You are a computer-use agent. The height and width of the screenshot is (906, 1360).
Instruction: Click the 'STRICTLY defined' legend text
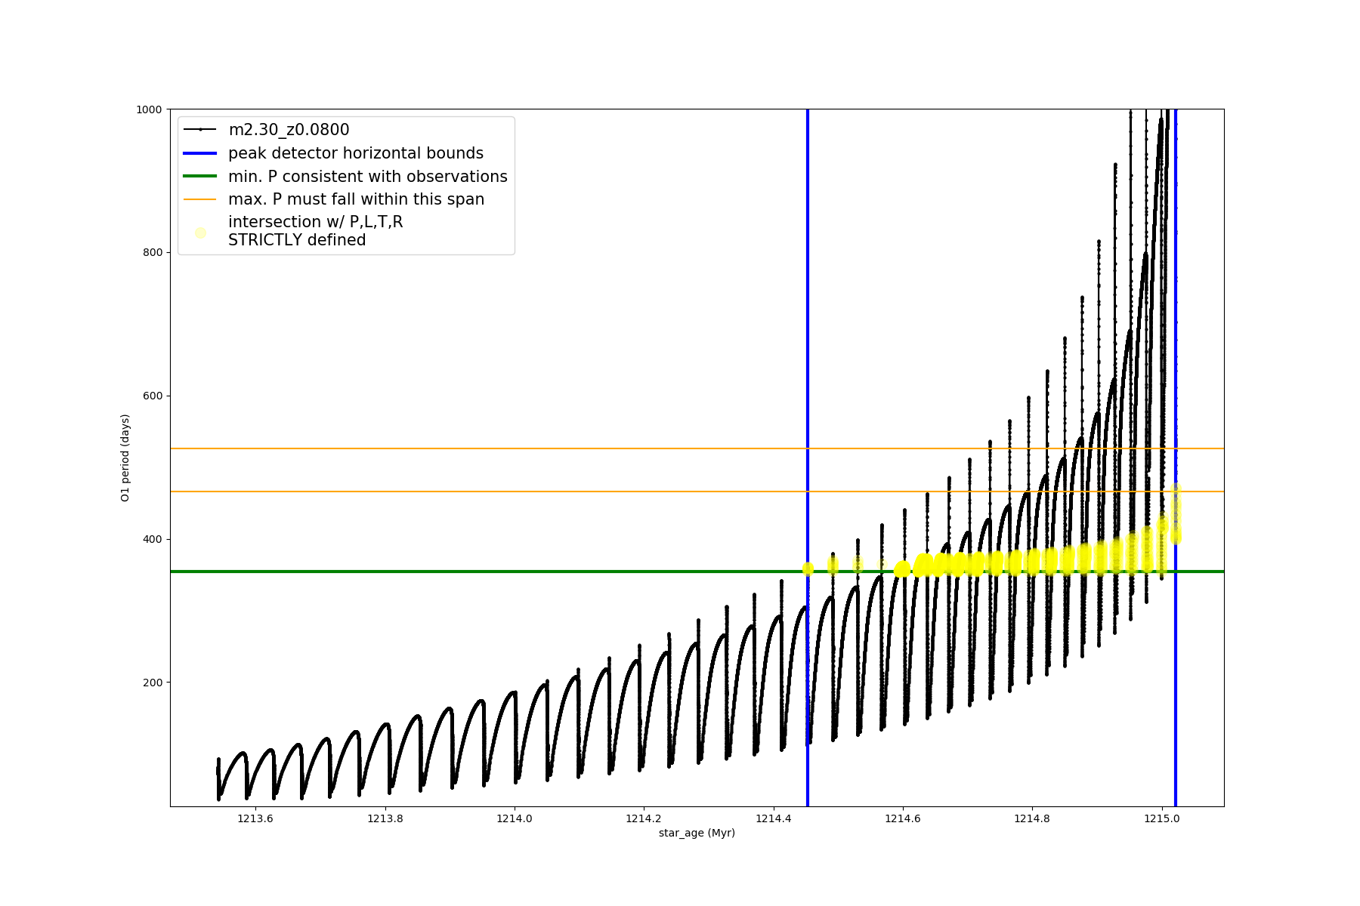(297, 241)
